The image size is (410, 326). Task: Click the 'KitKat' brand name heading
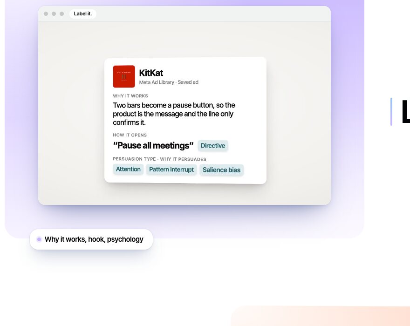coord(151,73)
